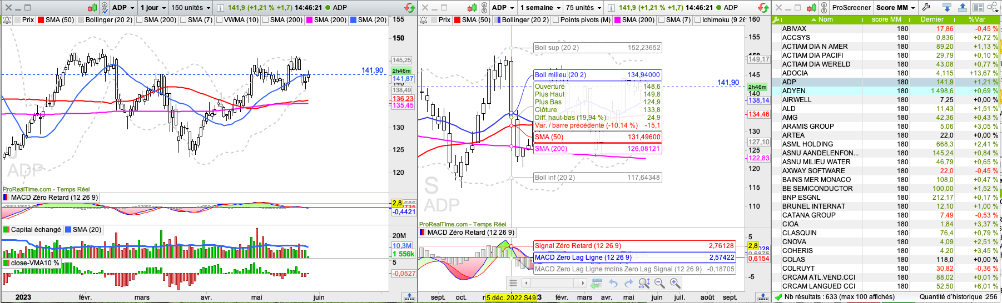This screenshot has height=303, width=1002.
Task: Refresh the daily chart with red-green arrows icon
Action: (x=410, y=8)
